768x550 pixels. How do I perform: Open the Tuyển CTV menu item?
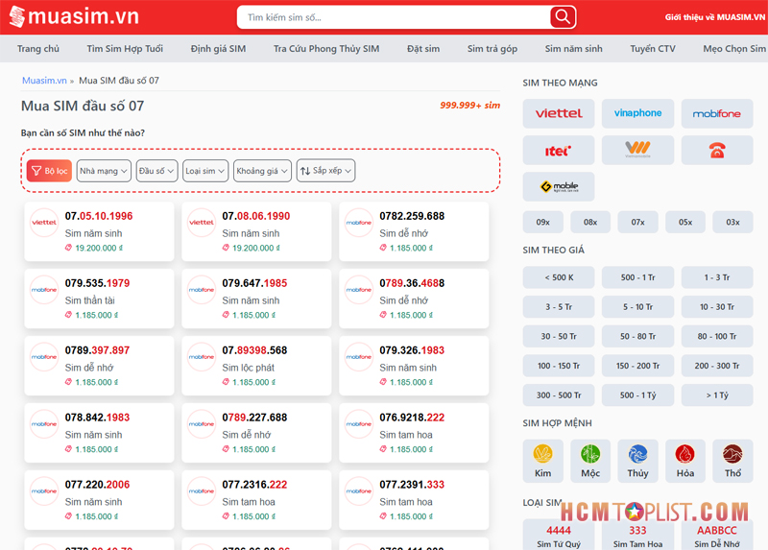point(653,49)
